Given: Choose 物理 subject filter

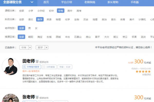Looking at the screenshot, I should 58,19.
